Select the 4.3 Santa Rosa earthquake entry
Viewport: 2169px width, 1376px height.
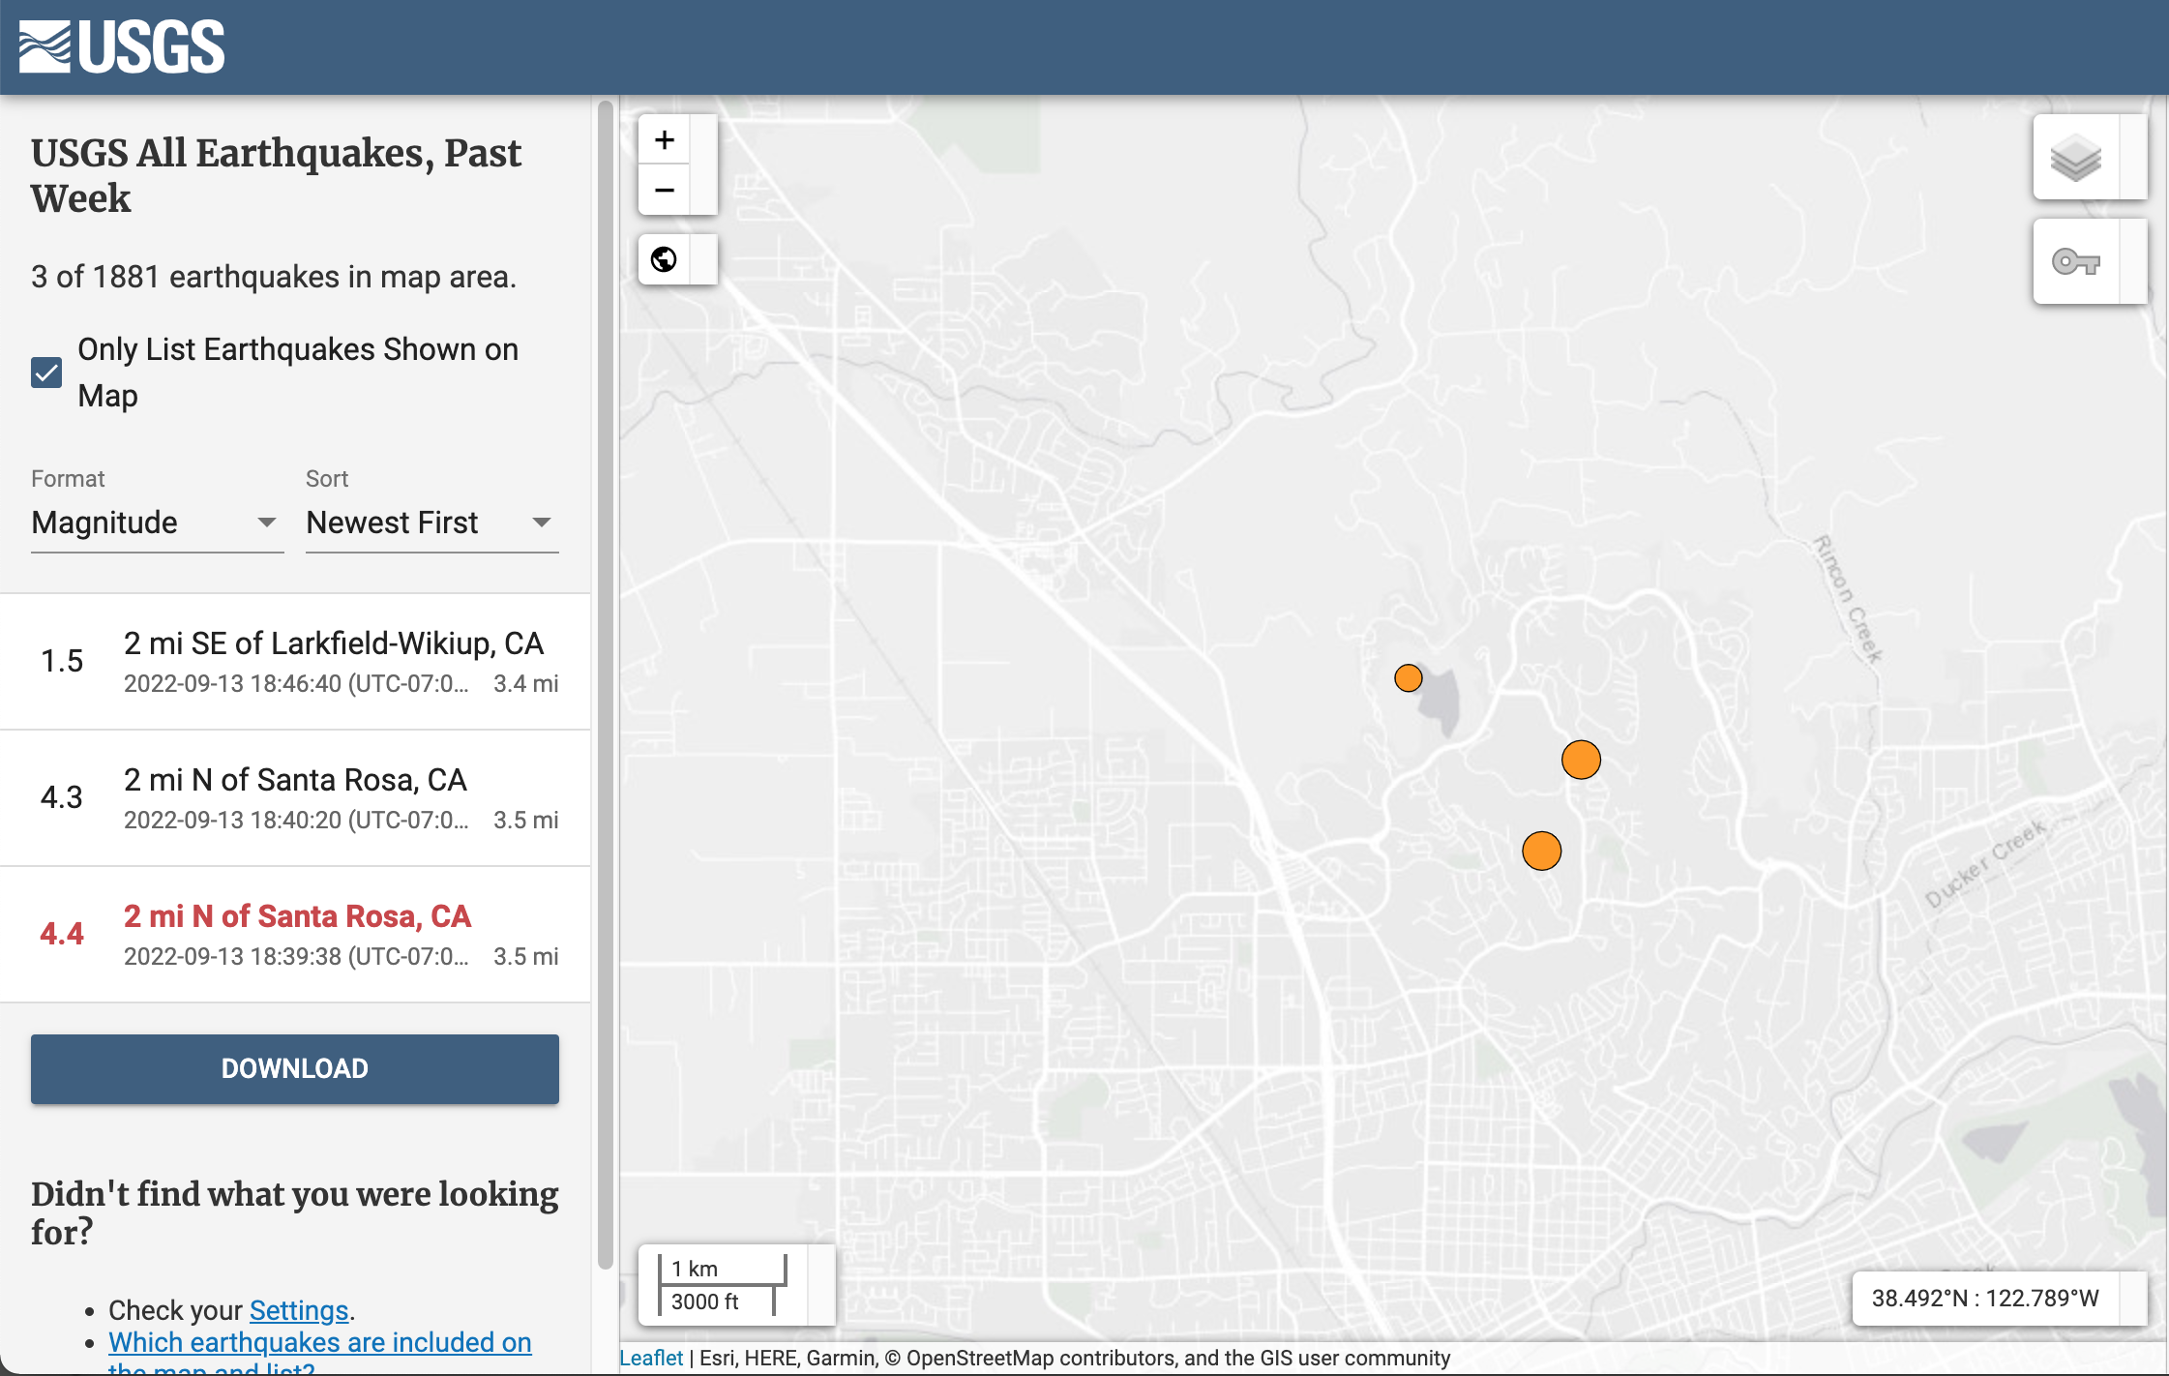click(295, 798)
